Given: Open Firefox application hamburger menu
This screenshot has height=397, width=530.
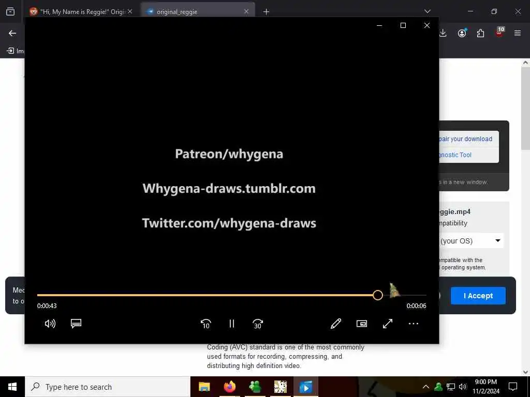Looking at the screenshot, I should click(x=518, y=33).
